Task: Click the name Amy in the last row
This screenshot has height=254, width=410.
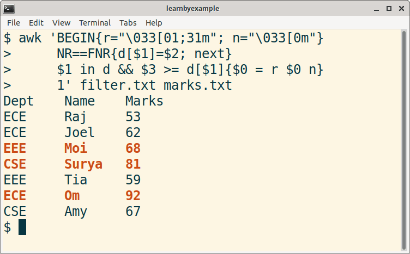Action: [x=76, y=212]
